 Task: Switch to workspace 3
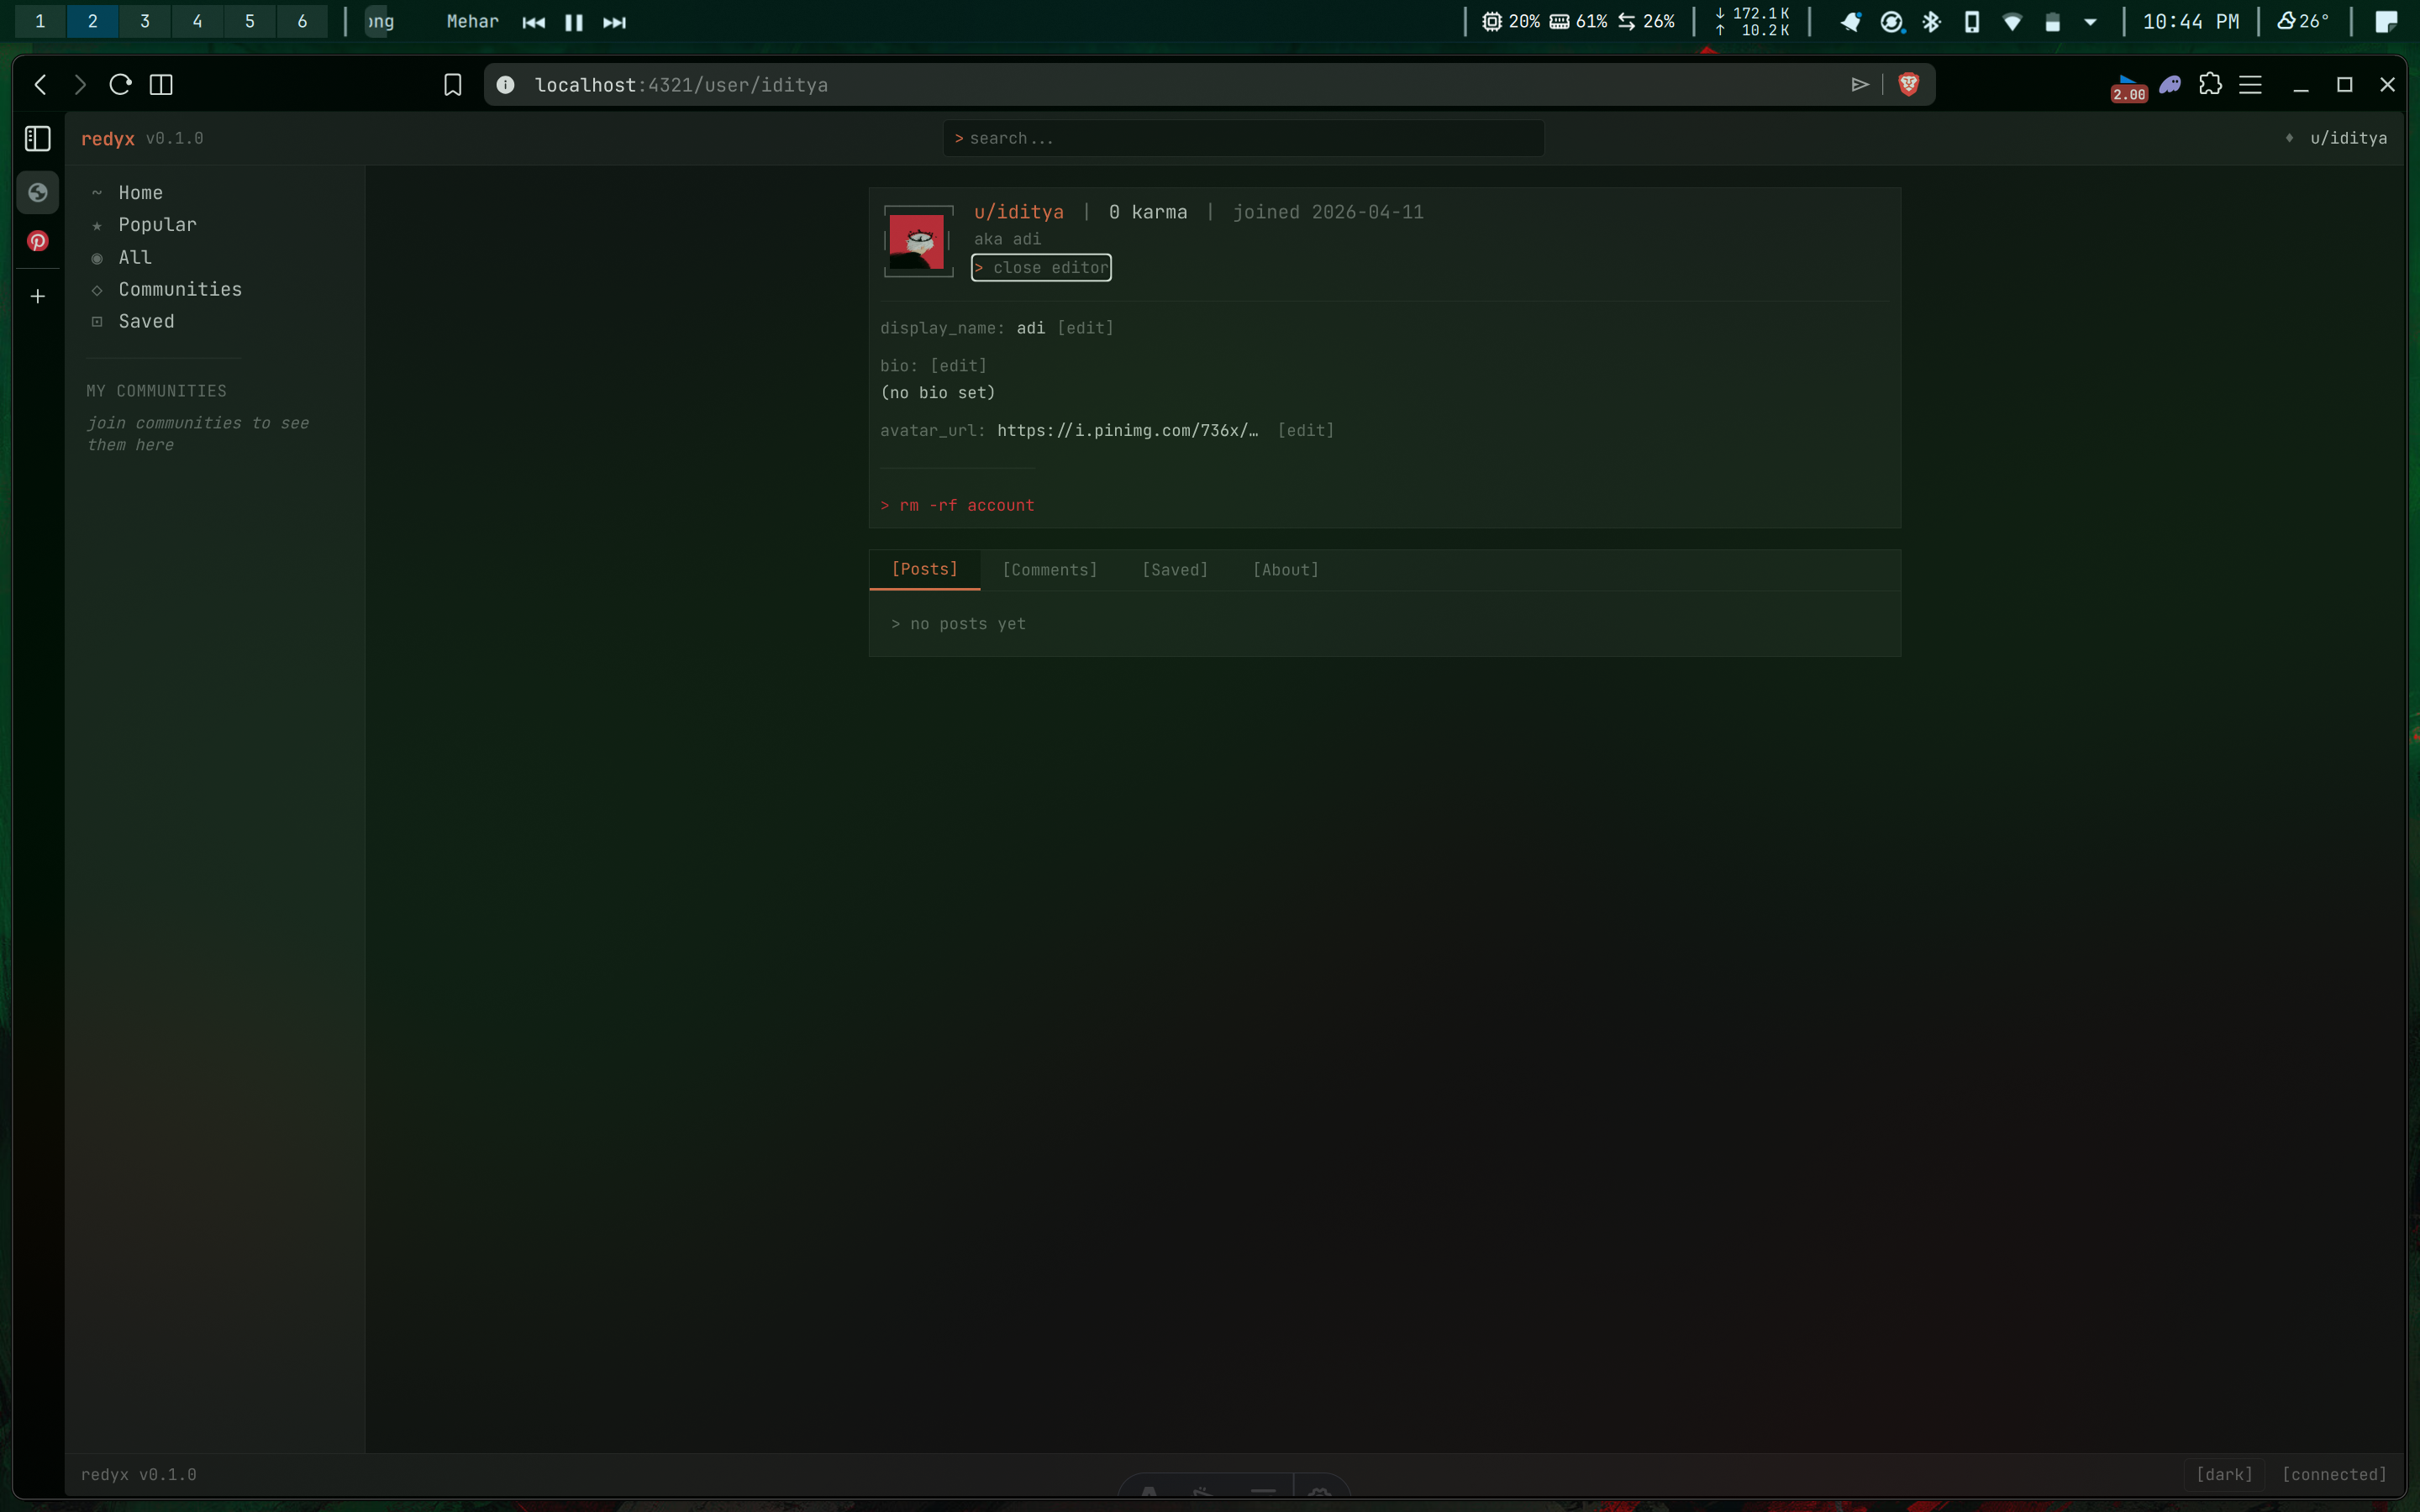(x=145, y=21)
